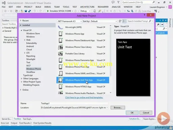Expand the Online node
This screenshot has width=173, height=130.
pos(21,90)
